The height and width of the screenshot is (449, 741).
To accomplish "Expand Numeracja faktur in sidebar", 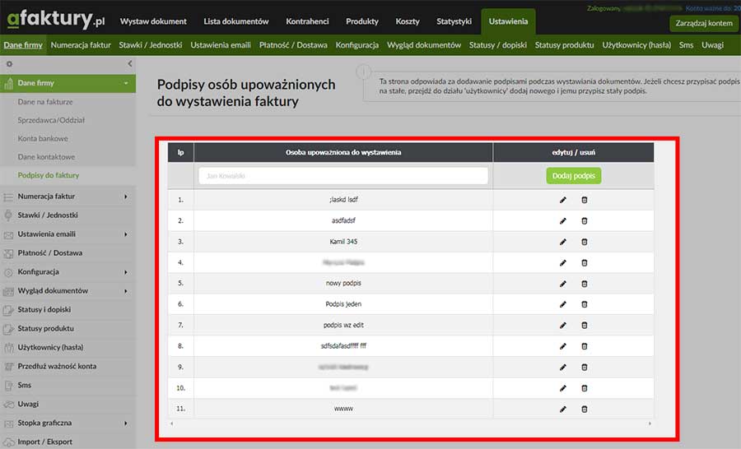I will pyautogui.click(x=126, y=197).
